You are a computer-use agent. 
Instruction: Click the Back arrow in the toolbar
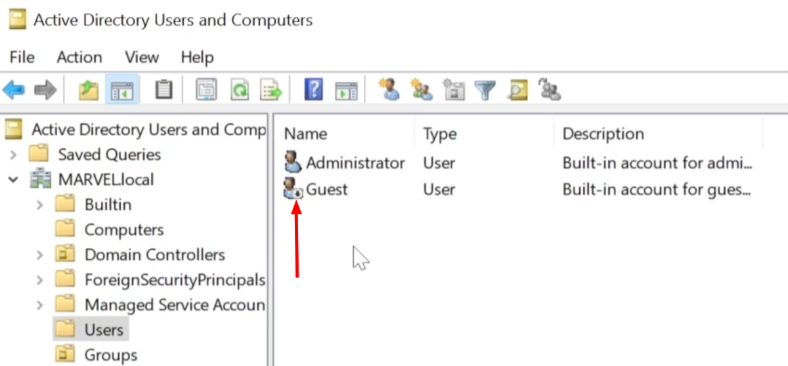14,89
